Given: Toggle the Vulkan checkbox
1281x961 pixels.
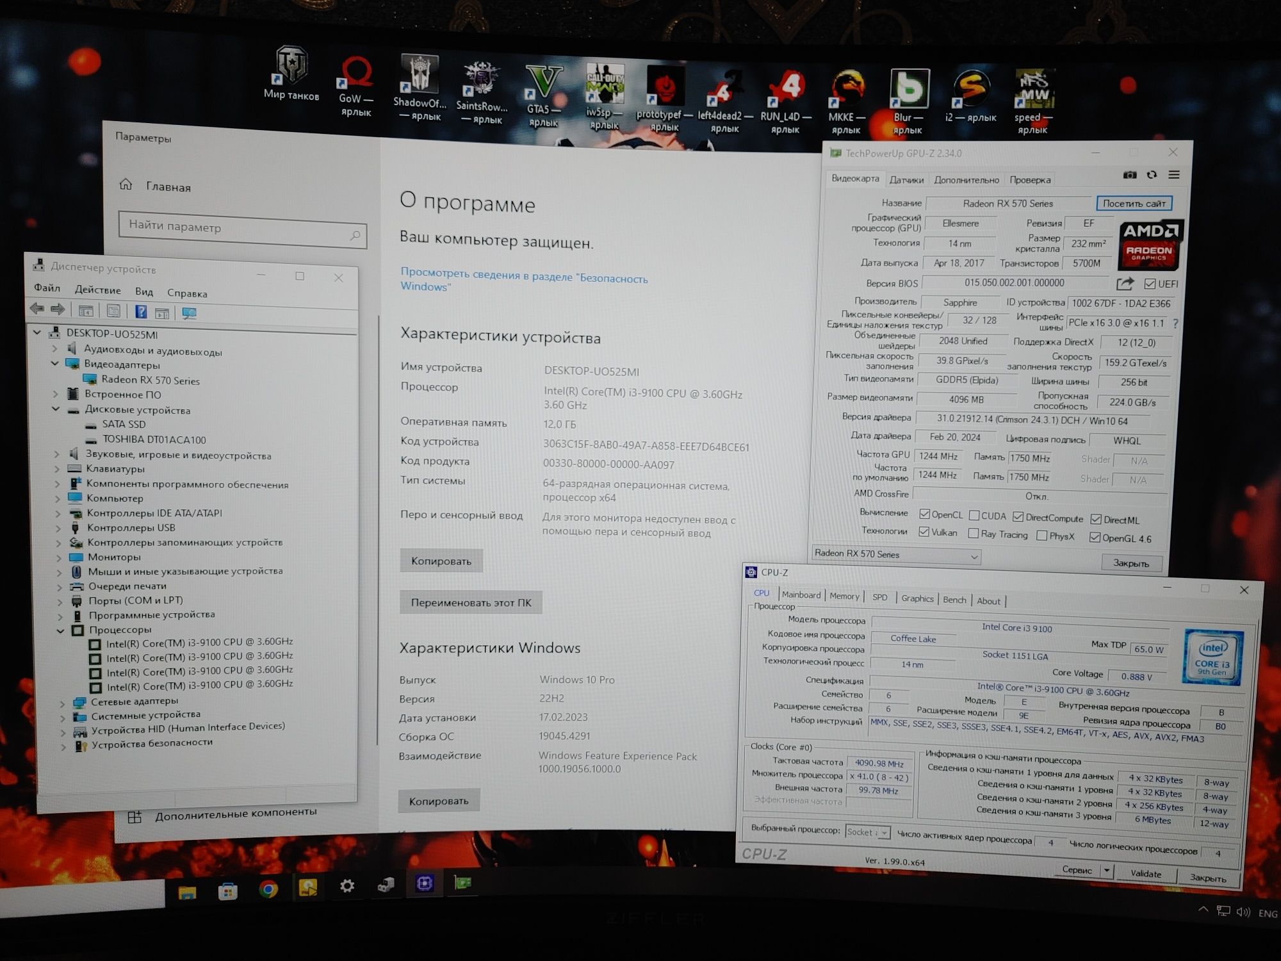Looking at the screenshot, I should 924,532.
